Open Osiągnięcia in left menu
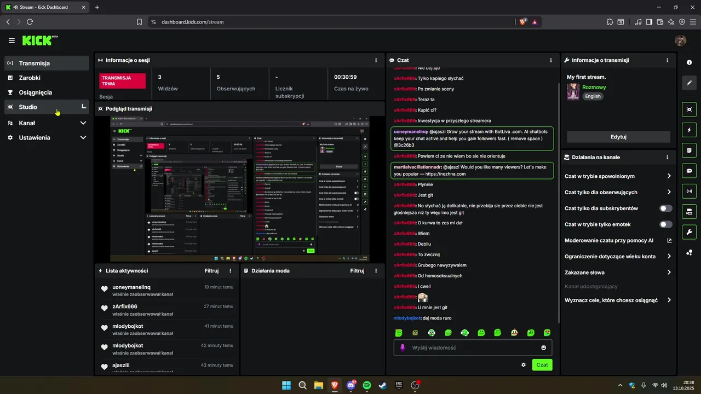This screenshot has width=701, height=394. 47,92
